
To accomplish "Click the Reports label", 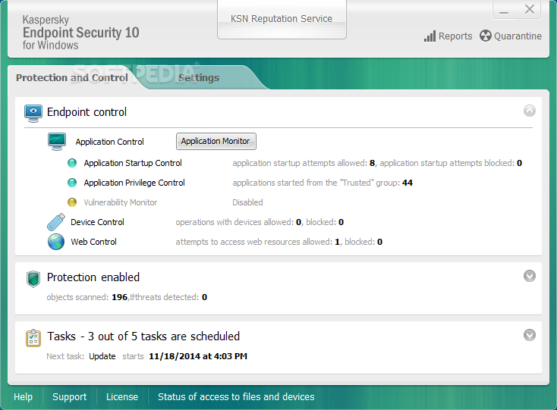I will (455, 36).
